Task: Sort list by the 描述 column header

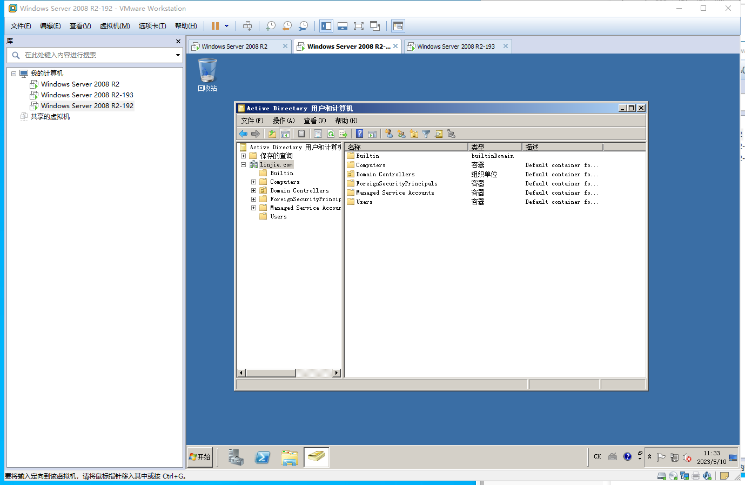Action: 562,147
